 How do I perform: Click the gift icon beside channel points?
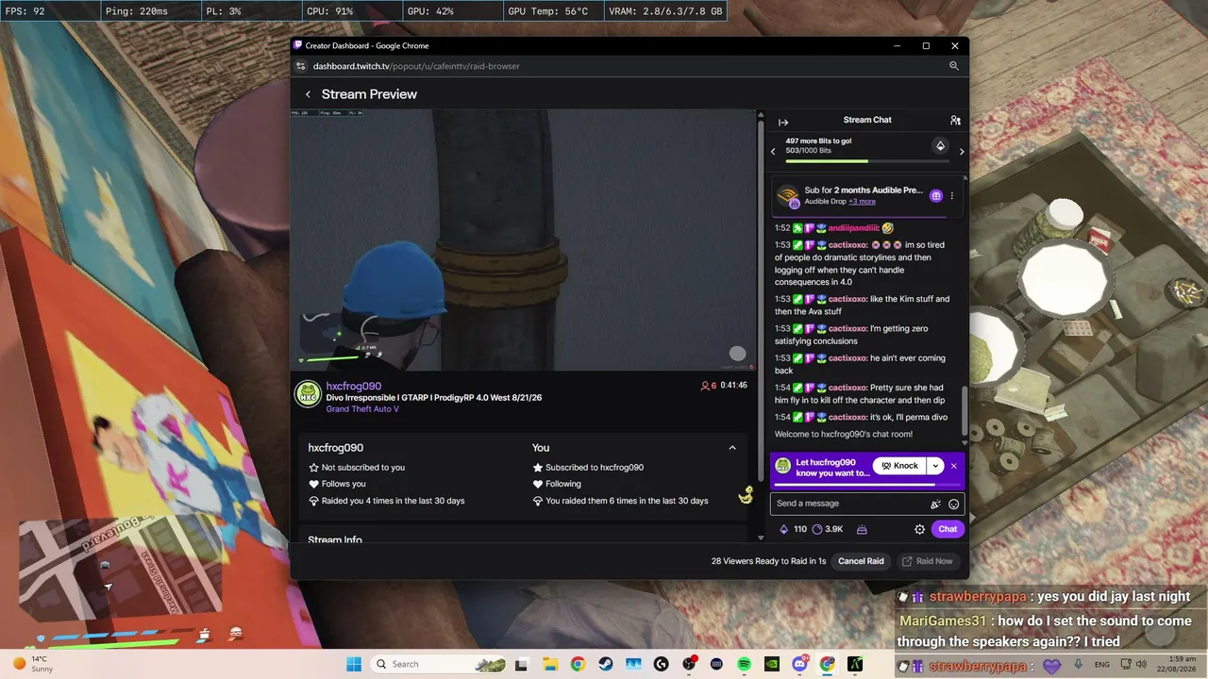[x=862, y=529]
